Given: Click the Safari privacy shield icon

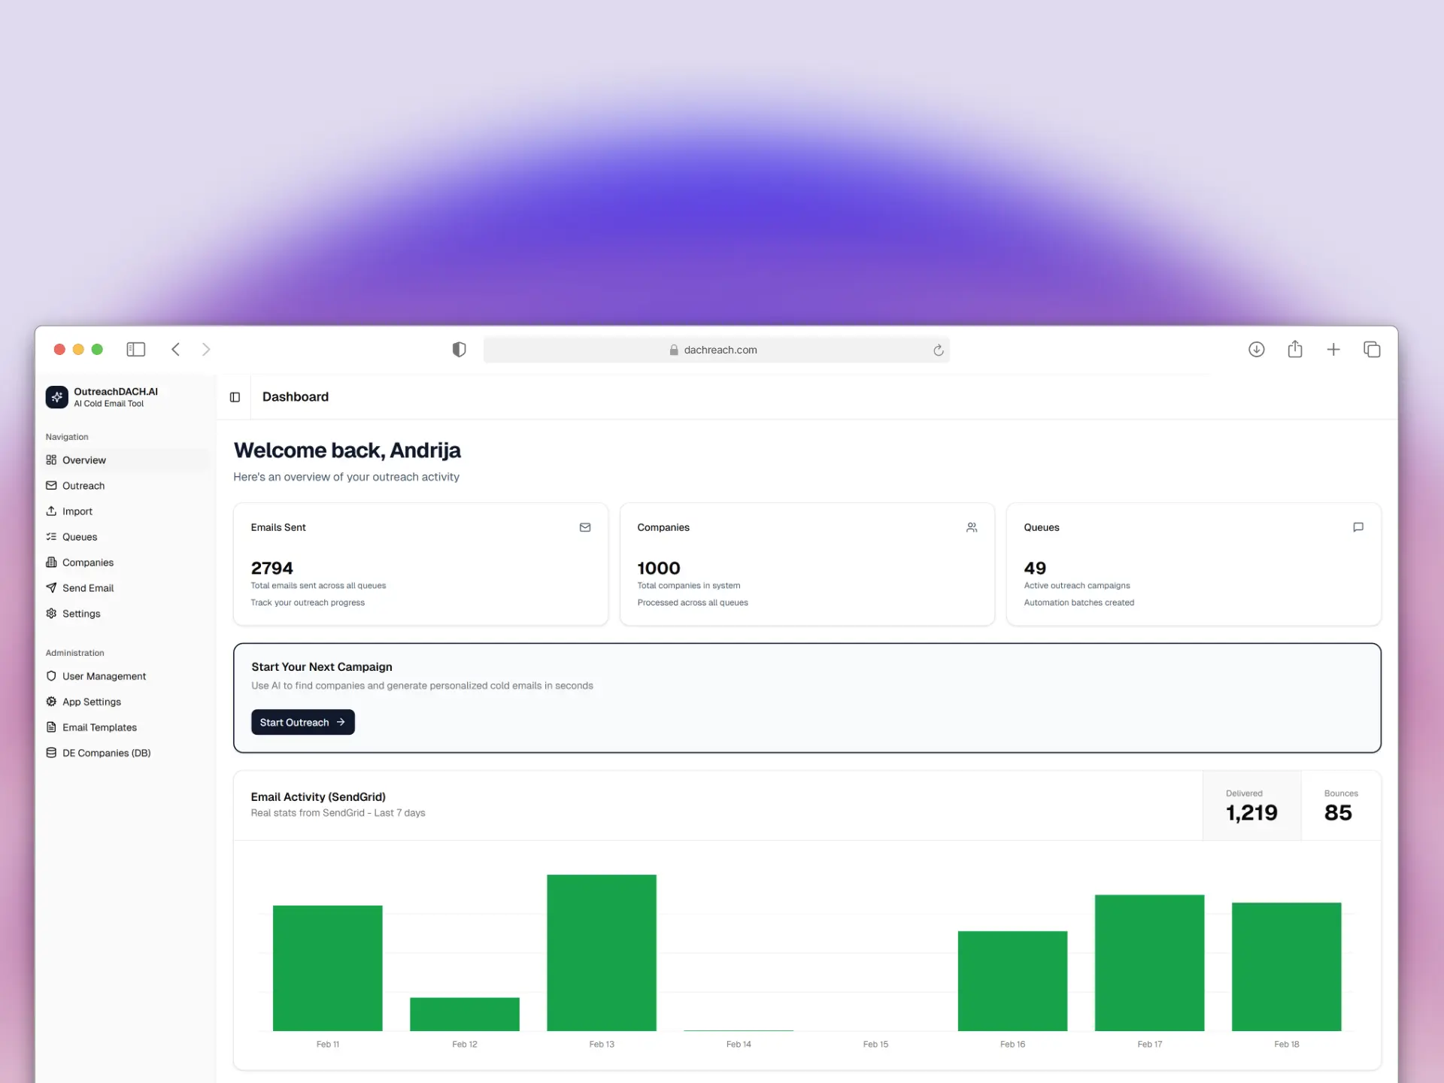Looking at the screenshot, I should tap(459, 350).
